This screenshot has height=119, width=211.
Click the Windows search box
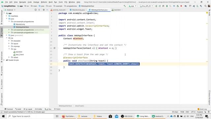(x=30, y=116)
